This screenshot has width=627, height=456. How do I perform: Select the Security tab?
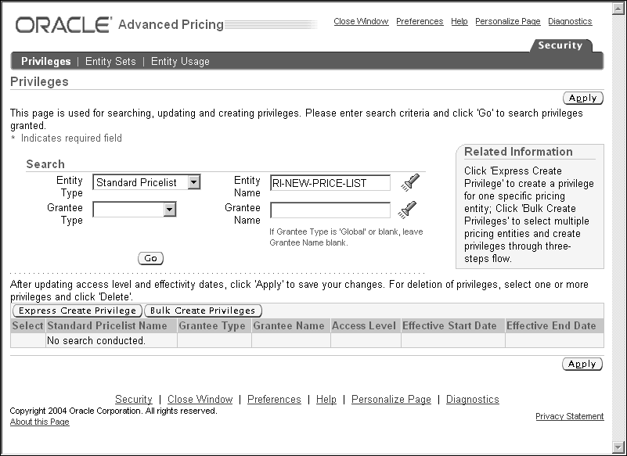560,45
